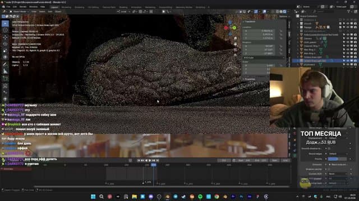Open the Custom AOV dropdown
Viewport: 359px width, 201px height.
coord(339,174)
